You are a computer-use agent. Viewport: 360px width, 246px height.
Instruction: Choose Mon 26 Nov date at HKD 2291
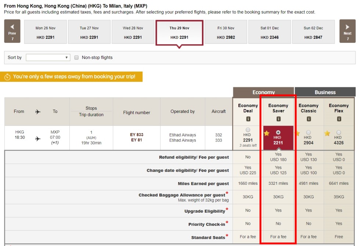coord(46,32)
